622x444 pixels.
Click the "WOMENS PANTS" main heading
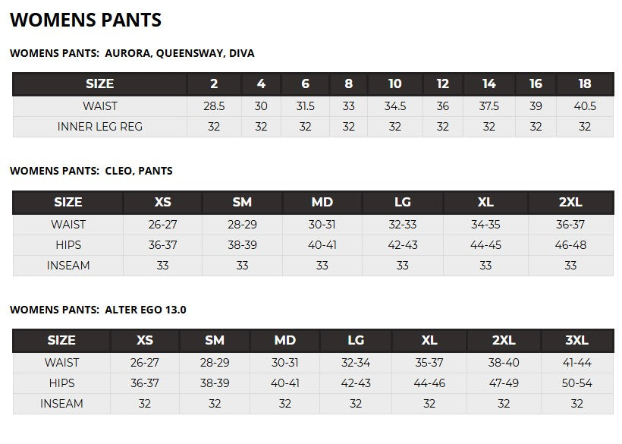coord(86,20)
